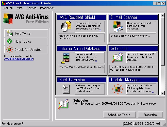Select the Internal Virus Database binary icon
The width and height of the screenshot is (167, 127).
pos(65,58)
